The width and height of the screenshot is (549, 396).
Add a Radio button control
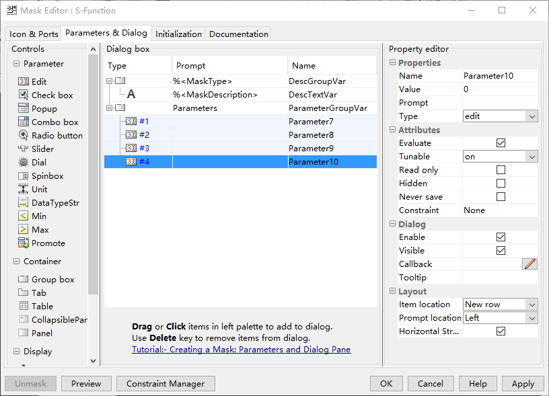point(50,135)
